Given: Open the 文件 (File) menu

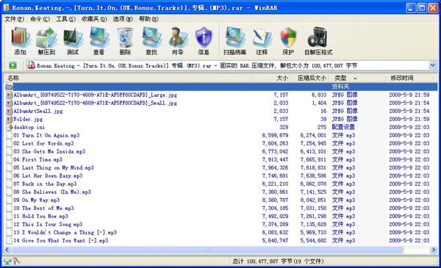Looking at the screenshot, I should [14, 19].
